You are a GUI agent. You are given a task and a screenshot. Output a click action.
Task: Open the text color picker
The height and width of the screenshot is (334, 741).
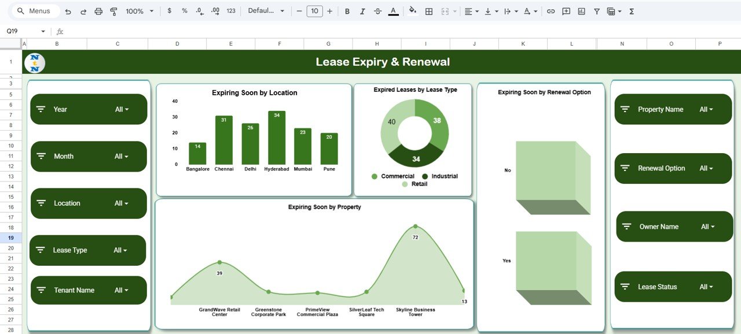(393, 11)
